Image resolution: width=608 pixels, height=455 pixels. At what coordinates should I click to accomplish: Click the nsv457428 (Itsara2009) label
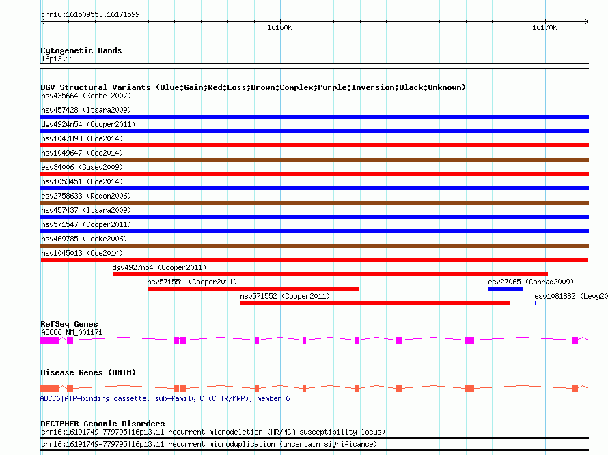[x=86, y=110]
